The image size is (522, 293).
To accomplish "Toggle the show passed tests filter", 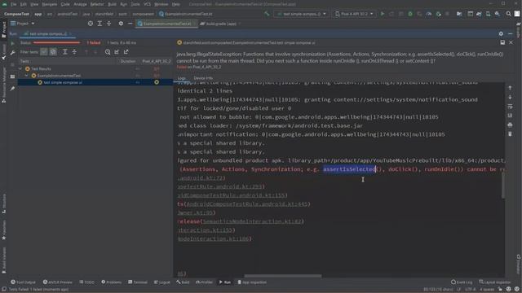I will tap(44, 52).
